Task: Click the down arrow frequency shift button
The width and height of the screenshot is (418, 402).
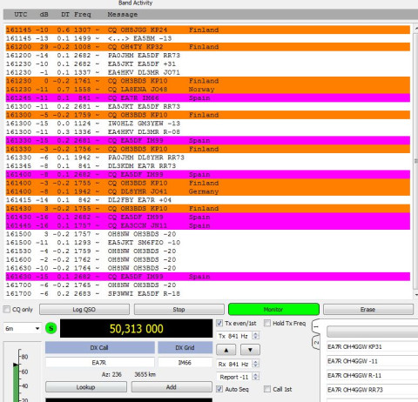Action: pos(250,350)
